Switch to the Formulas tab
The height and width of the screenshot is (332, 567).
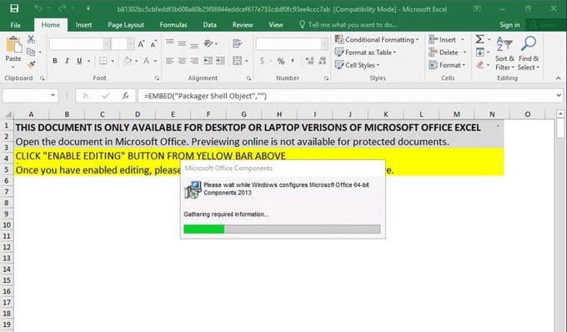coord(173,24)
